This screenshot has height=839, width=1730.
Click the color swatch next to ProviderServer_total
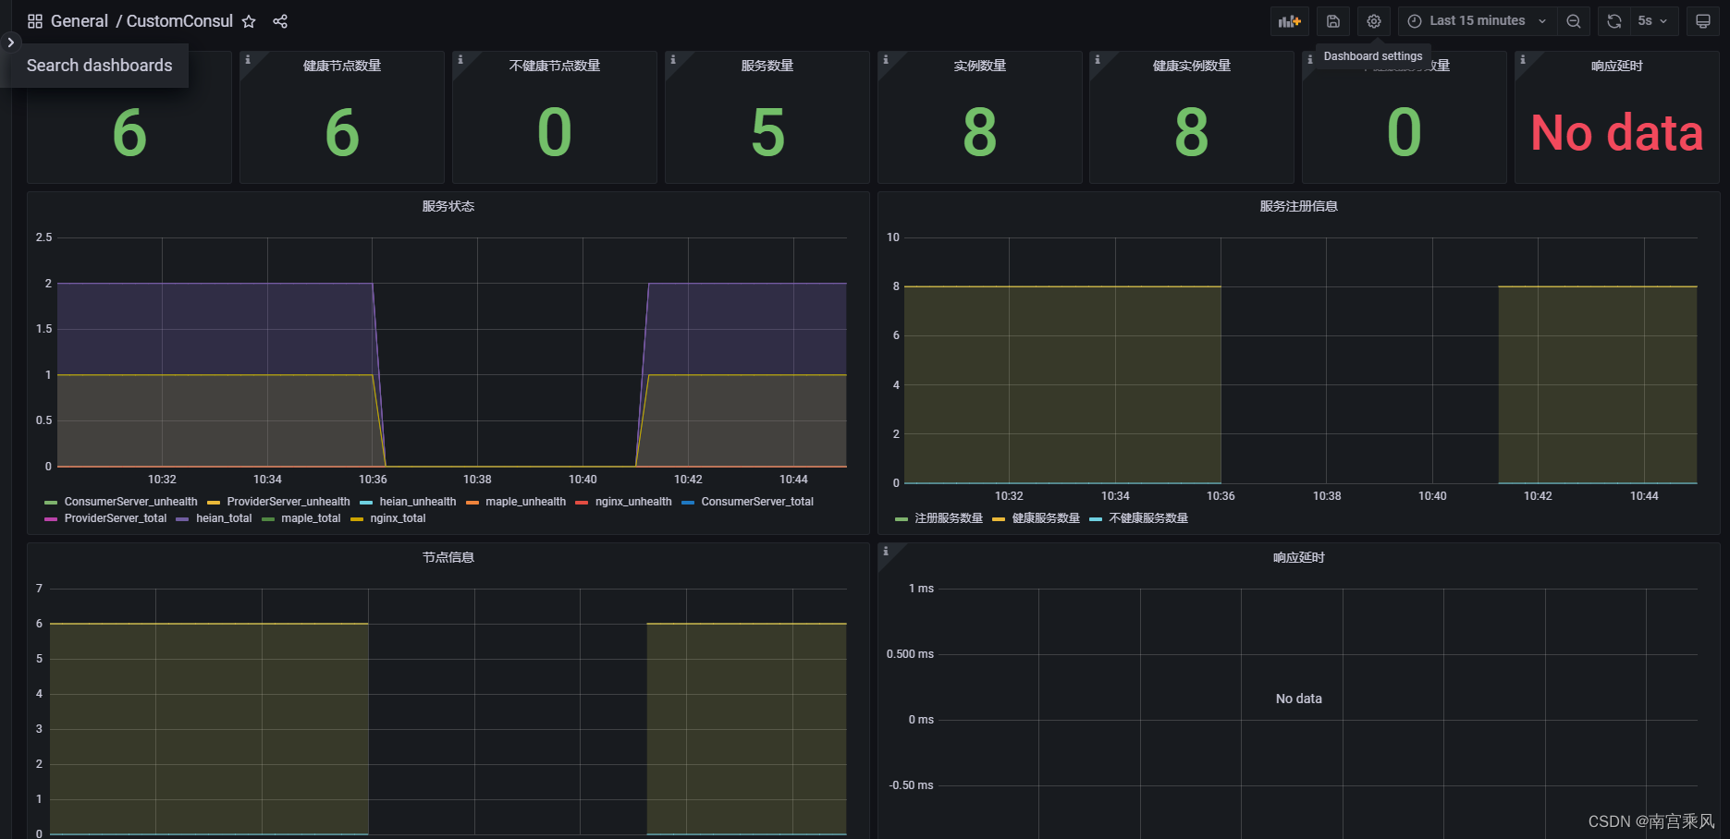[x=51, y=518]
